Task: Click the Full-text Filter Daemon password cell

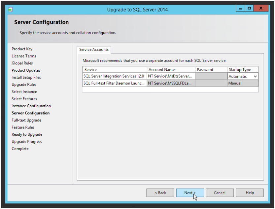Action: pyautogui.click(x=211, y=83)
